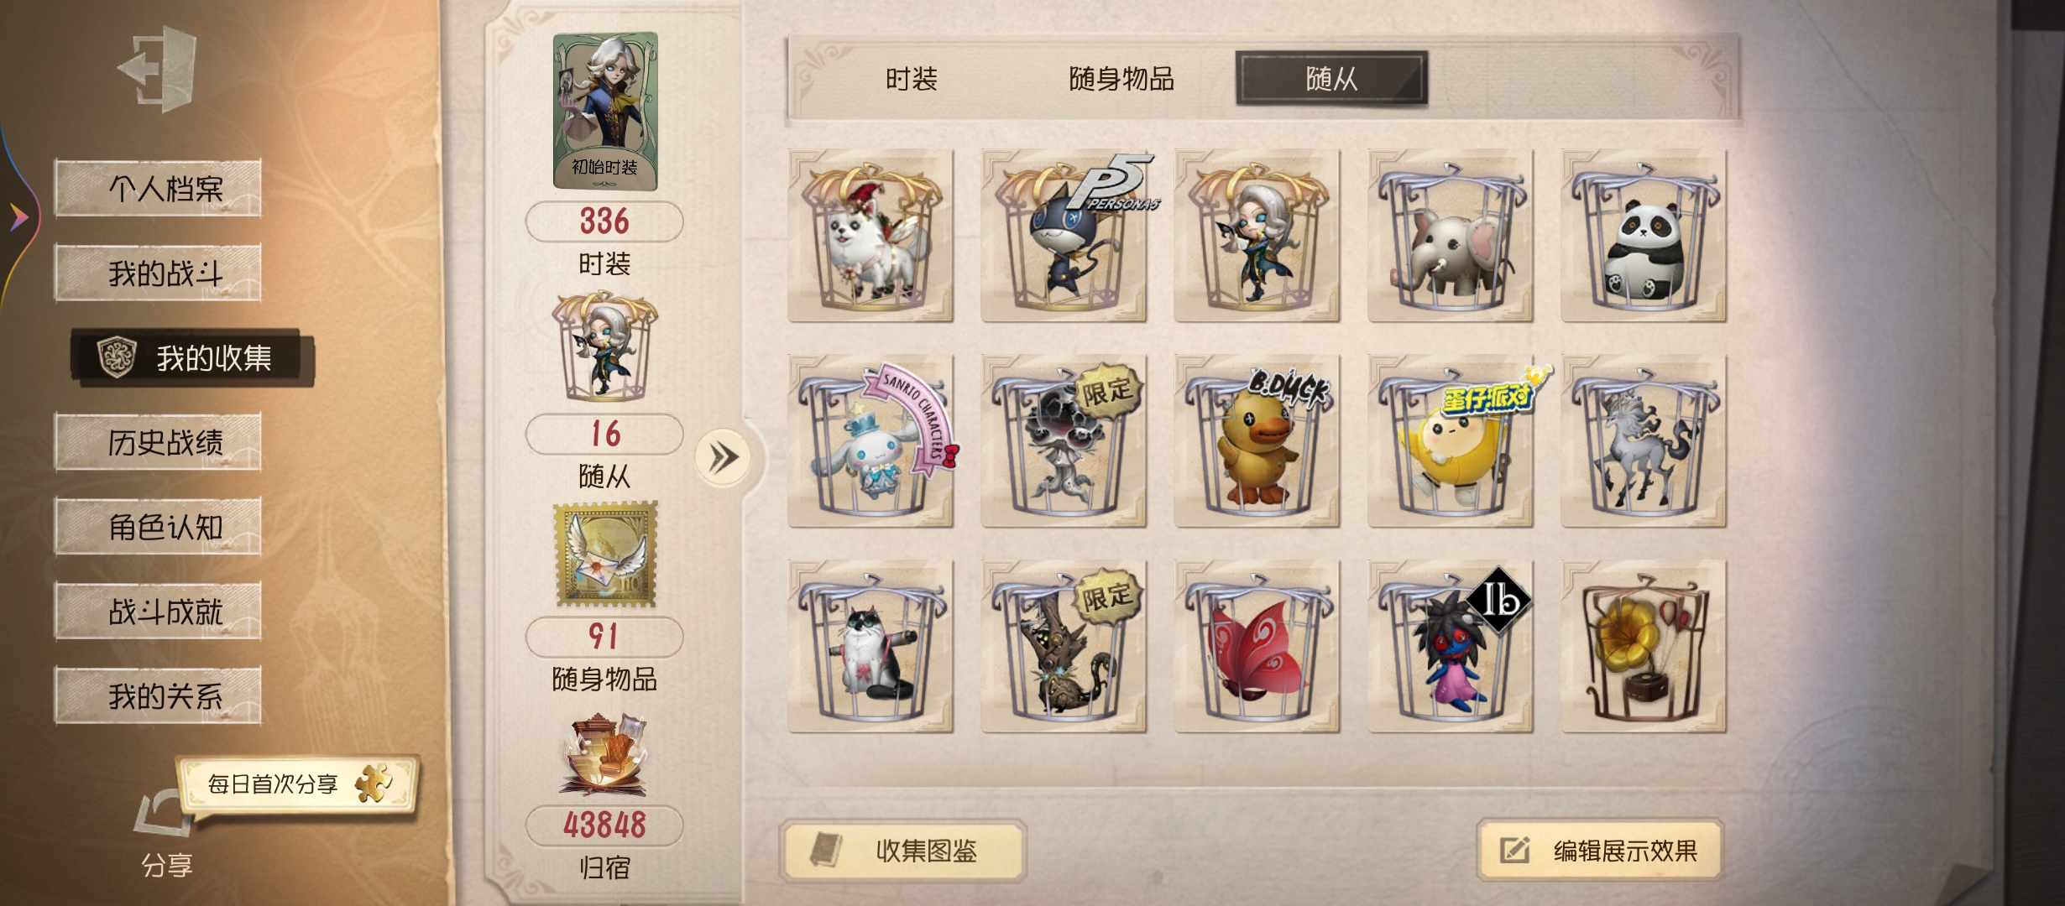
Task: Click the exit door icon
Action: [159, 68]
